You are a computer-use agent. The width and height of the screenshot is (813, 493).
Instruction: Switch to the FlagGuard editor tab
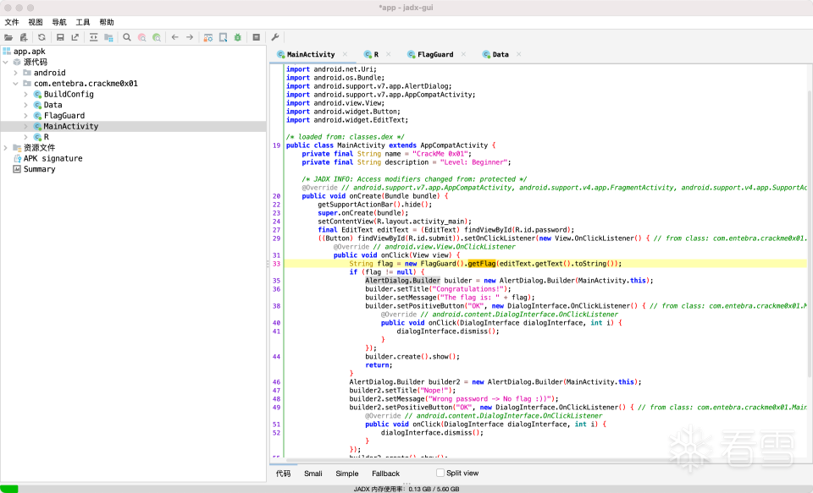(x=434, y=54)
